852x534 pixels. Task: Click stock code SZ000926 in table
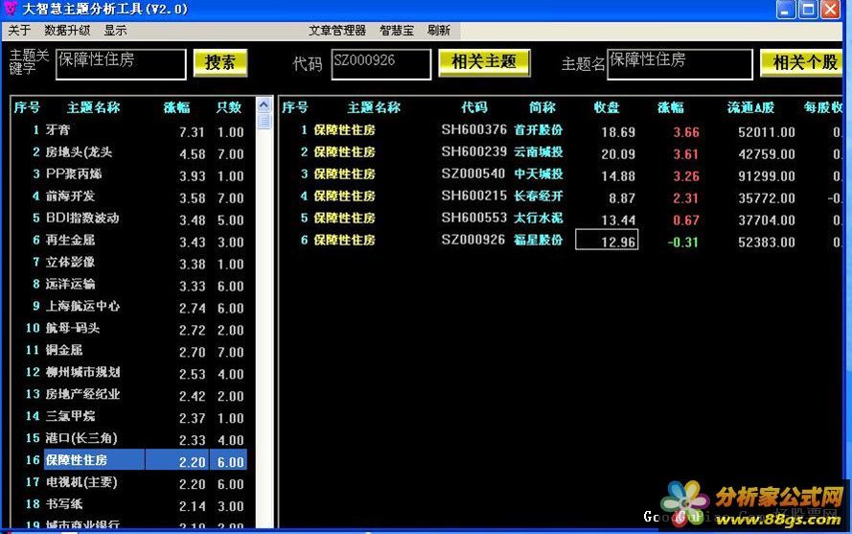pos(473,241)
